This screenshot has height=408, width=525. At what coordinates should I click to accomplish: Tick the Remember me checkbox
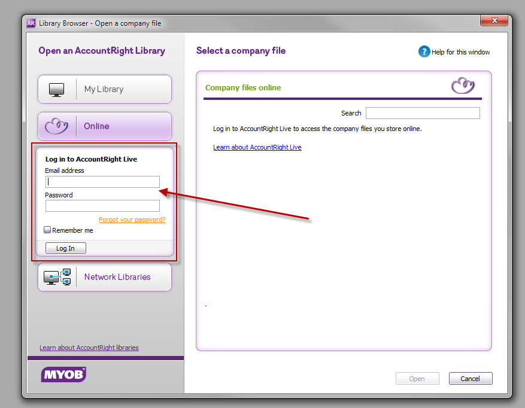coord(47,230)
